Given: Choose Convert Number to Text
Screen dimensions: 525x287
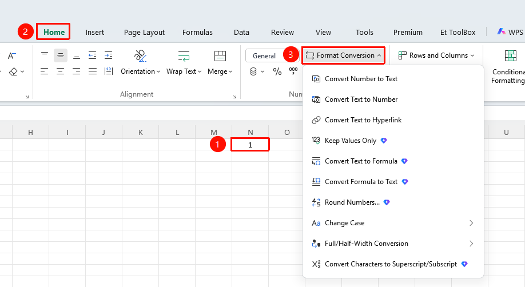Looking at the screenshot, I should (x=393, y=79).
